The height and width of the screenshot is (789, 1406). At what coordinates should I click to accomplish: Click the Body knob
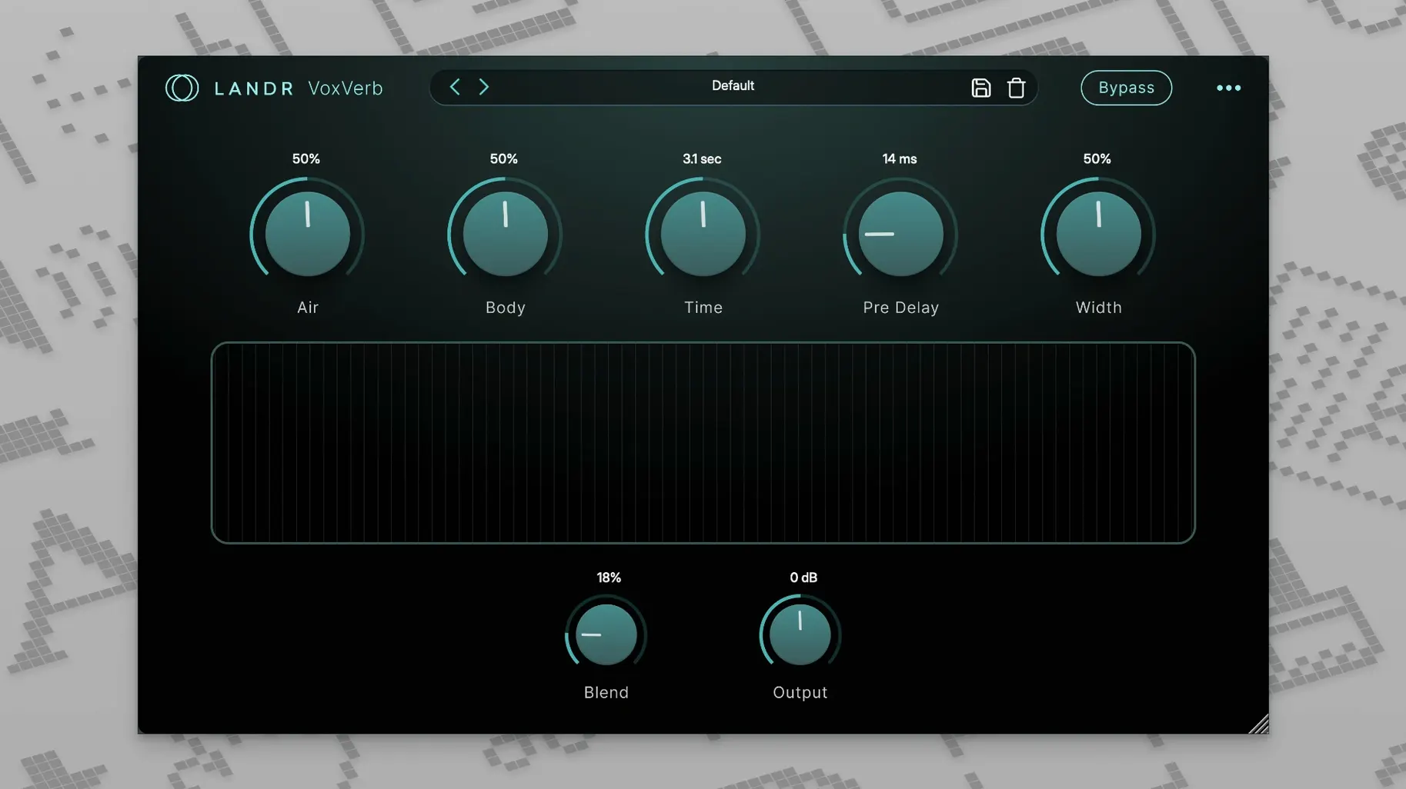[505, 233]
